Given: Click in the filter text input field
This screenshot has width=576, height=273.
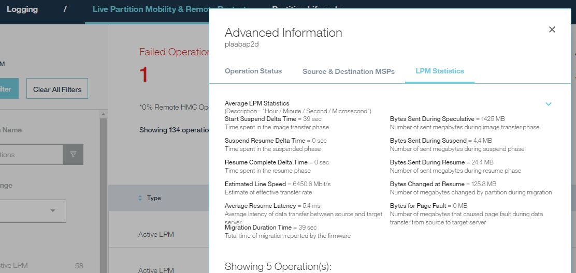Looking at the screenshot, I should click(x=31, y=155).
